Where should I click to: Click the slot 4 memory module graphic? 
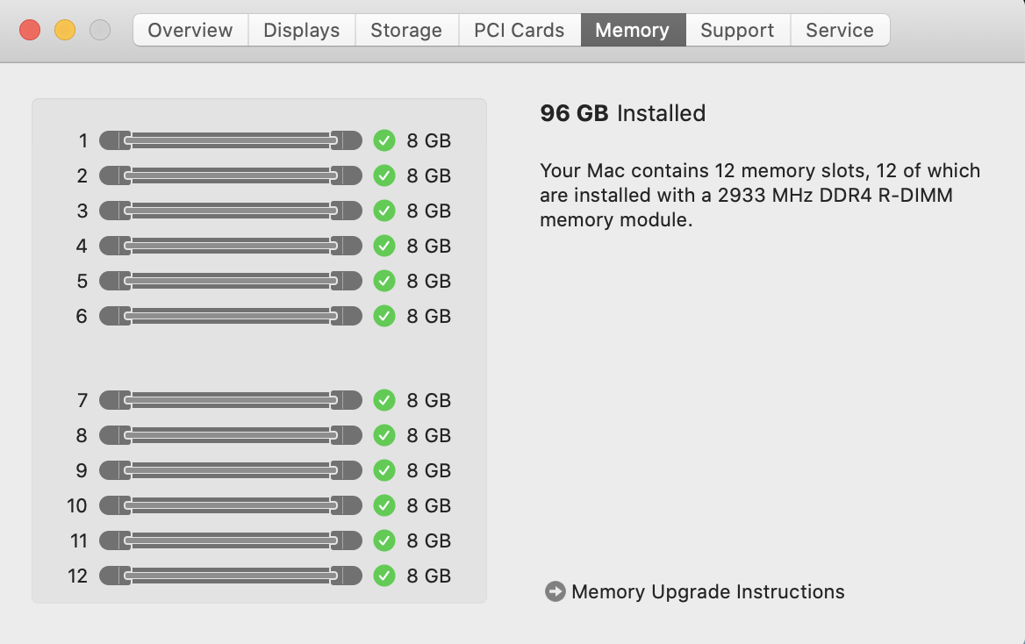[231, 246]
